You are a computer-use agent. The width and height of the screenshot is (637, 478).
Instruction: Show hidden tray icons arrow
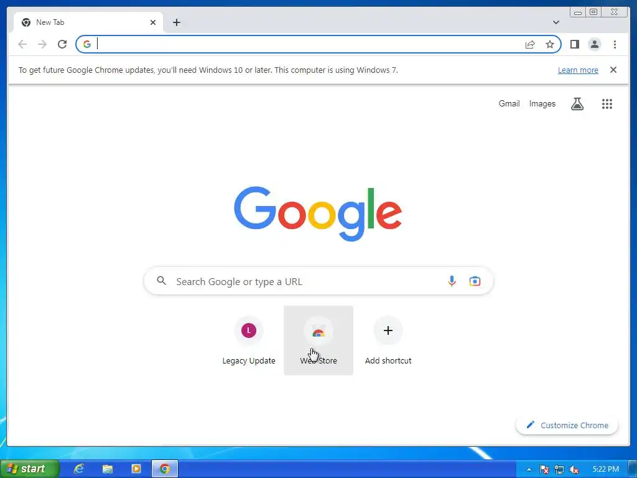tap(529, 469)
